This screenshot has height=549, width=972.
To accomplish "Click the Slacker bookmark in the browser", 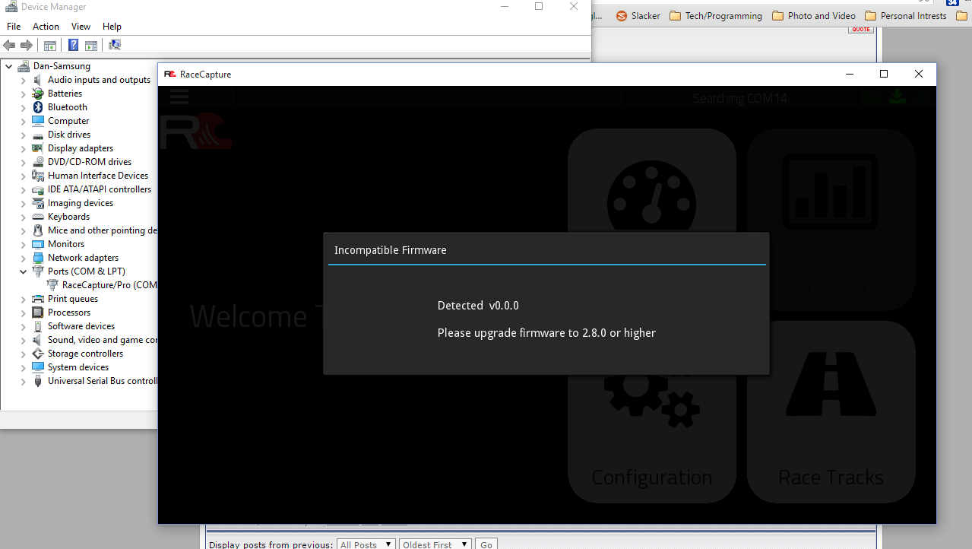I will (x=638, y=16).
